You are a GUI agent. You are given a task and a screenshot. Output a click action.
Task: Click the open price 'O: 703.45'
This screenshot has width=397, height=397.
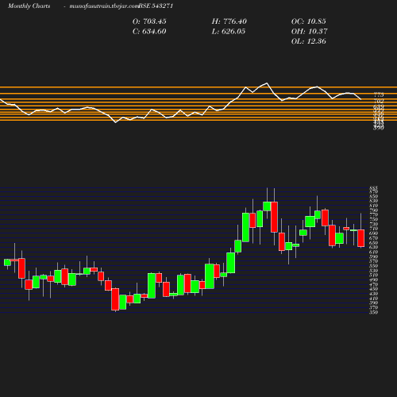[149, 21]
